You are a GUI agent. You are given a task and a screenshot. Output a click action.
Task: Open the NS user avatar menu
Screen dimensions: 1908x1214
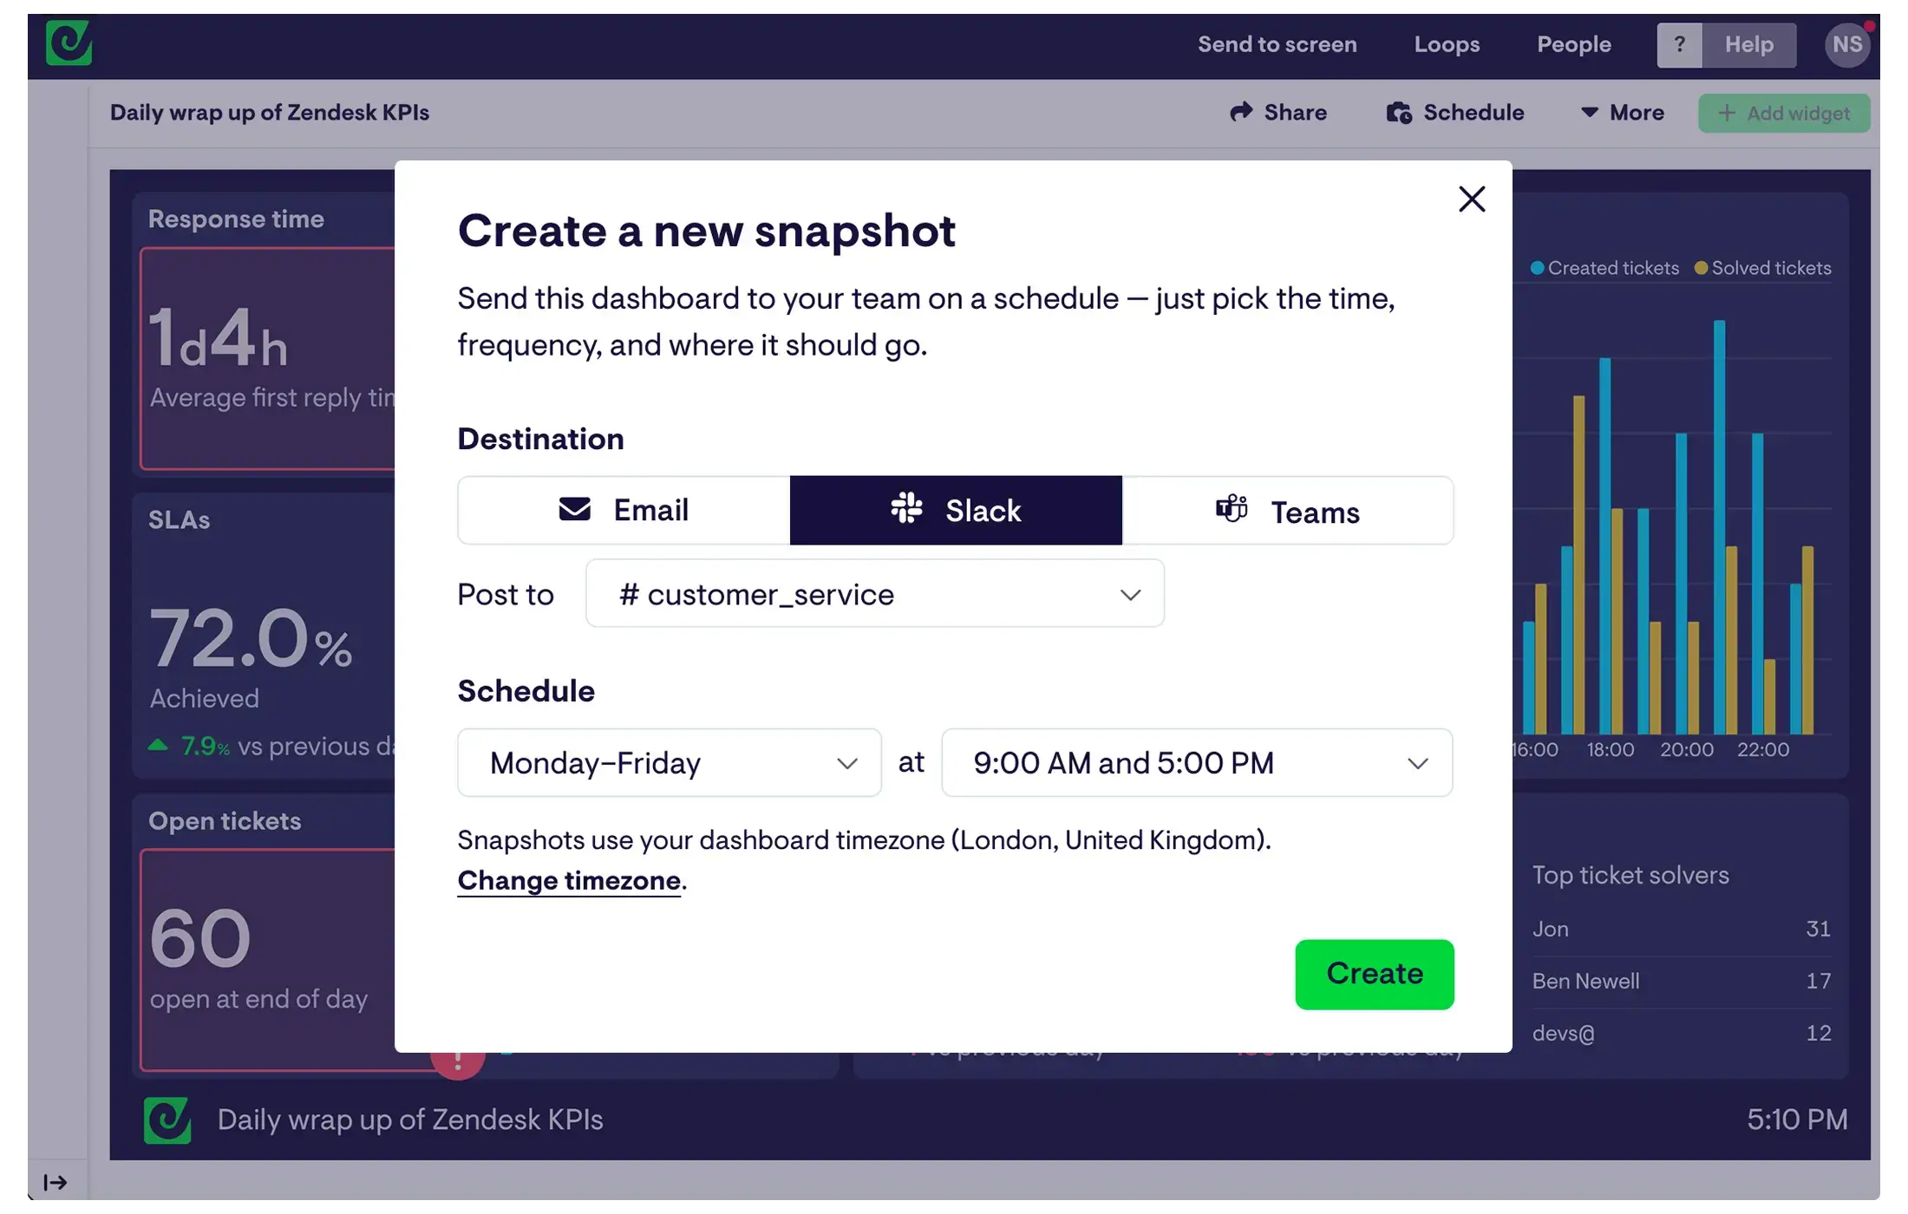click(x=1847, y=45)
